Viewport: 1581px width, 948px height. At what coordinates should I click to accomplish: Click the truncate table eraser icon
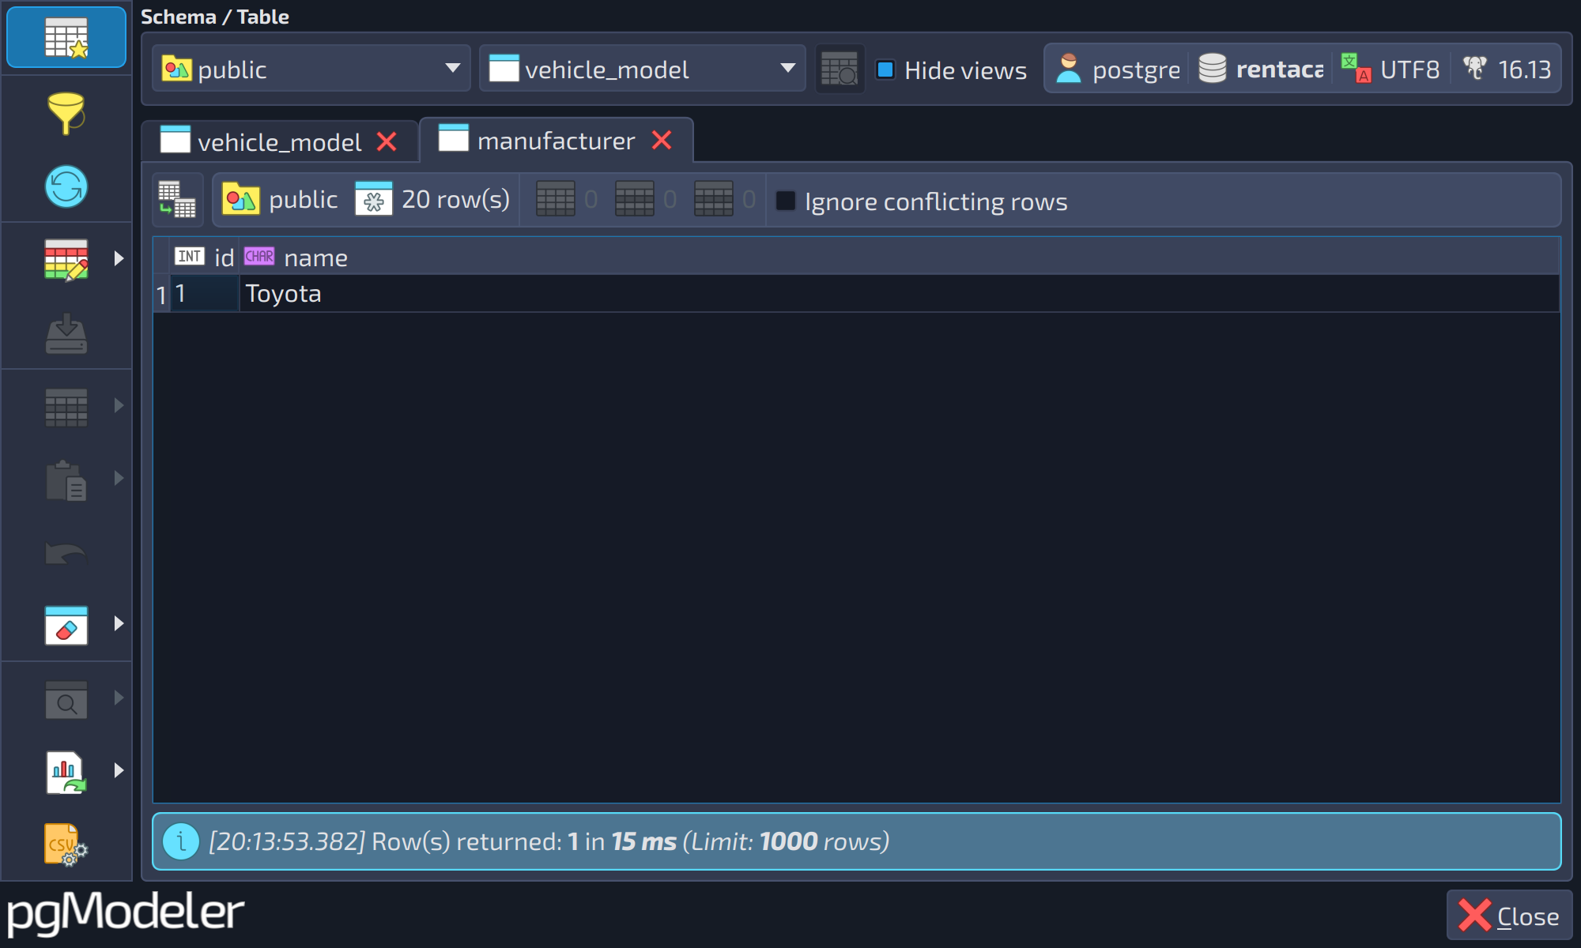coord(66,625)
